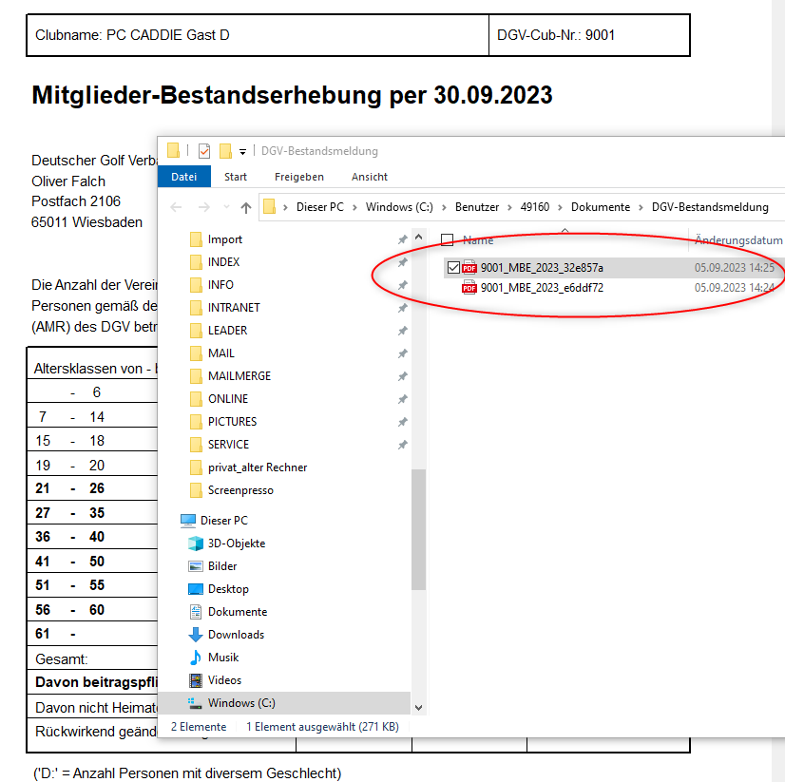785x782 pixels.
Task: Open the recent locations dropdown chevron
Action: point(226,207)
